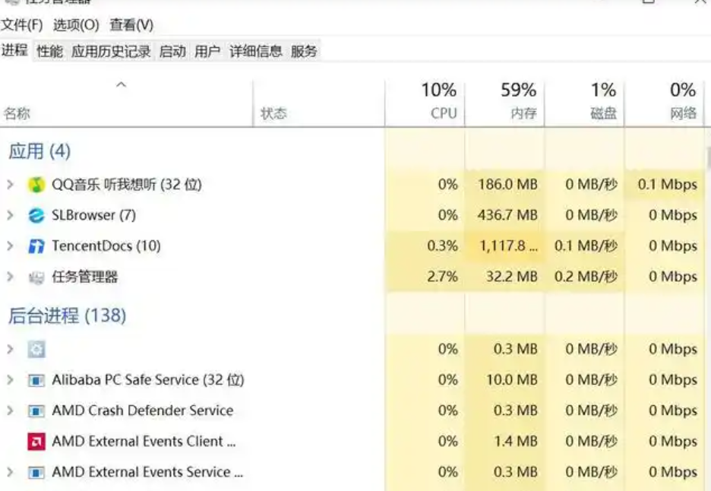Select the 后台进程 (138) group heading

(x=67, y=315)
